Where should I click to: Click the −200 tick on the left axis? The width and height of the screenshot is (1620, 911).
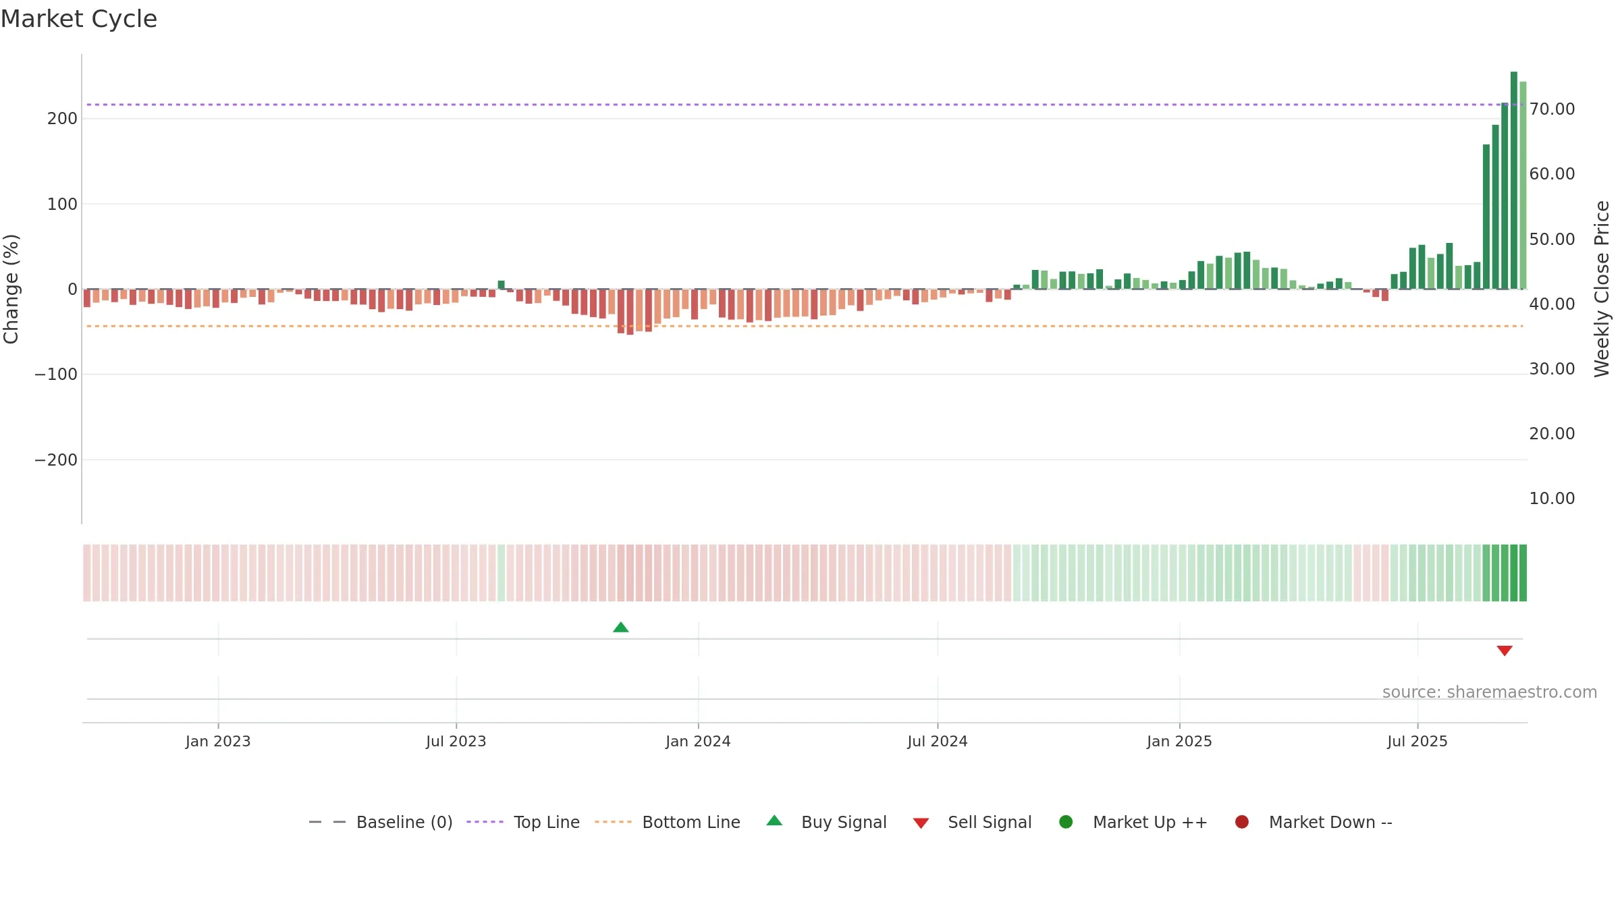tap(56, 460)
